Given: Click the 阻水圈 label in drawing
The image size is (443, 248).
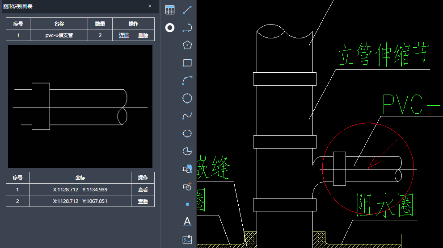Looking at the screenshot, I should (x=385, y=206).
